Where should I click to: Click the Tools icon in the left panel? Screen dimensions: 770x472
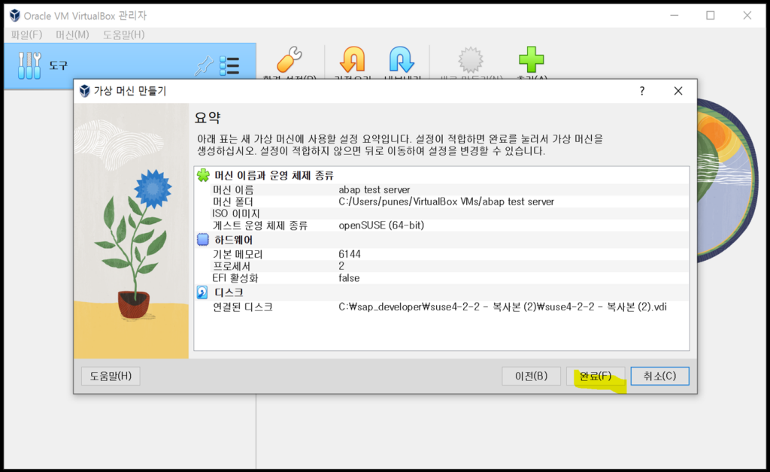pos(29,65)
